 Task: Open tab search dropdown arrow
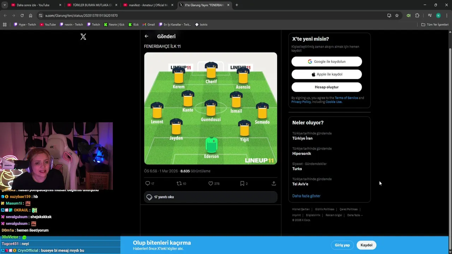(x=5, y=5)
